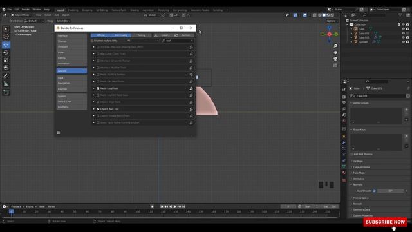Select the Rotate tool in the viewport toolbar
This screenshot has width=412, height=232.
click(x=6, y=52)
